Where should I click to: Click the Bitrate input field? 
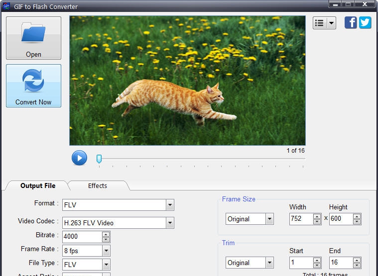point(82,237)
